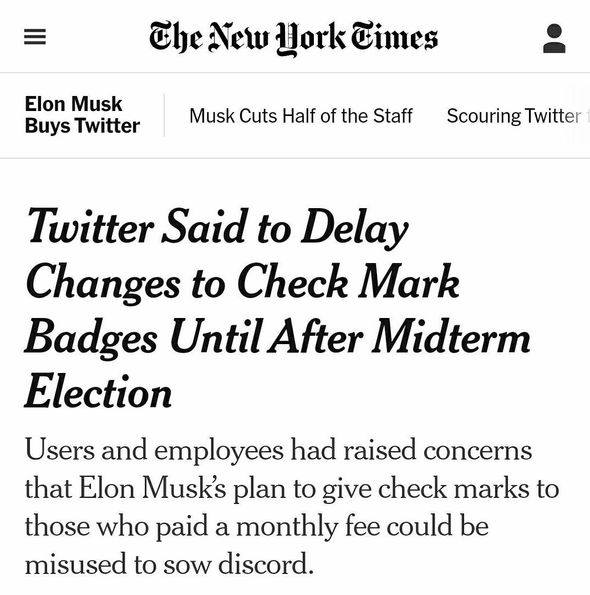
Task: Open "Musk Cuts Half of the Staff" story
Action: [x=301, y=116]
